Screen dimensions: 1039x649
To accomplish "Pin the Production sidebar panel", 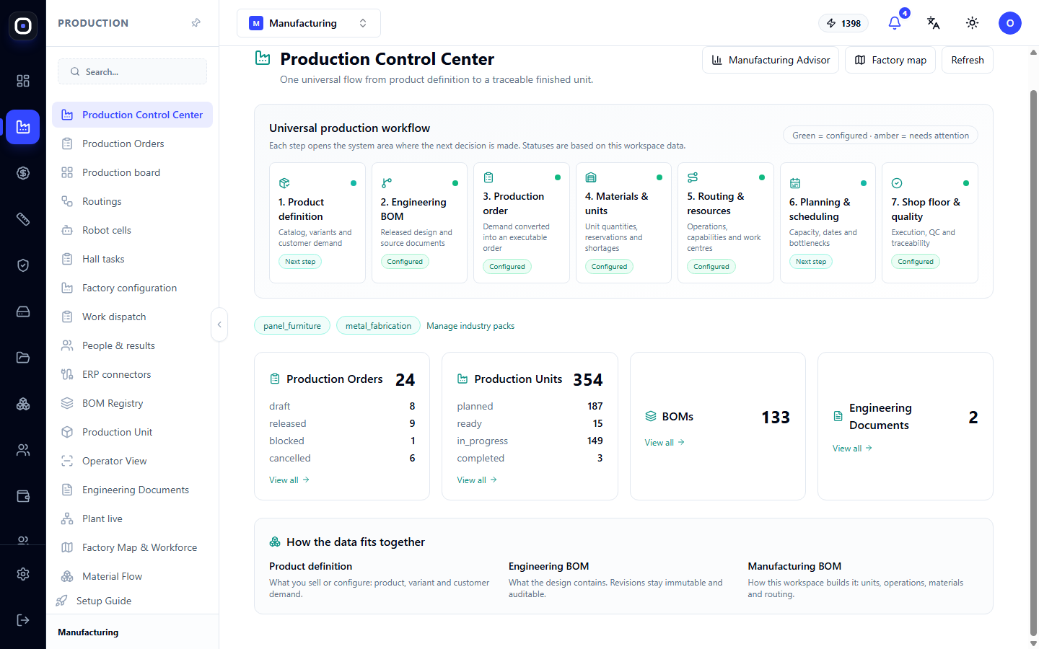I will tap(196, 23).
